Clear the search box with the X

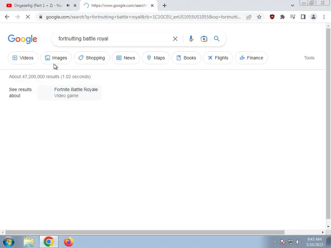(175, 39)
